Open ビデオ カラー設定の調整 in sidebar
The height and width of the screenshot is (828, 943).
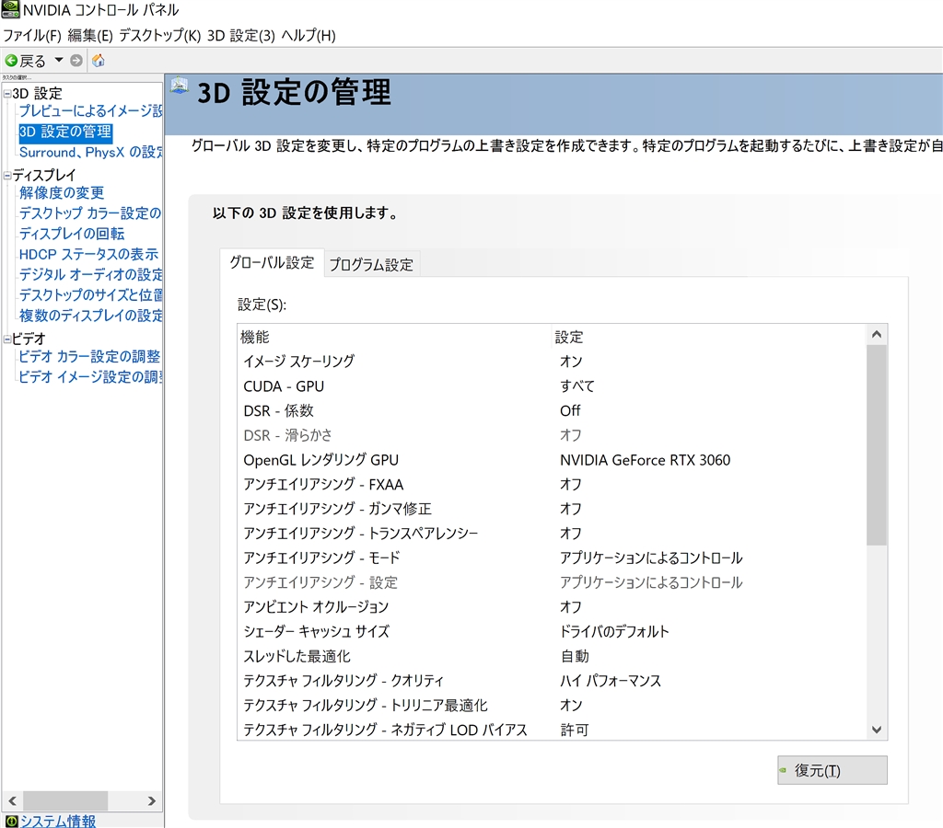(89, 356)
